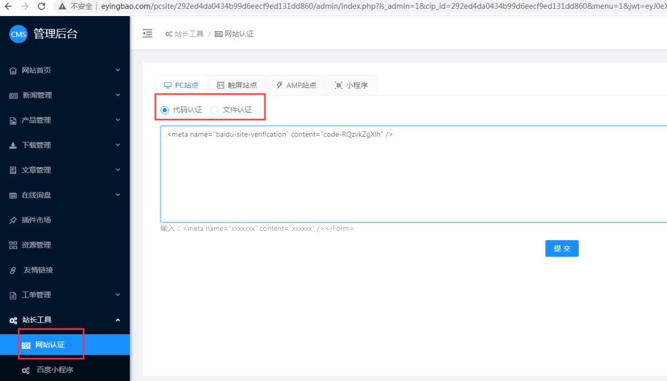The height and width of the screenshot is (381, 667).
Task: Click the grid icon beside 资源管理
Action: [x=13, y=245]
